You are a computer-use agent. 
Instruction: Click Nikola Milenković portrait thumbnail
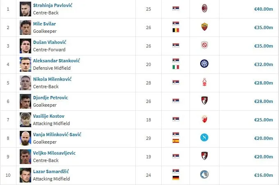tap(25, 83)
